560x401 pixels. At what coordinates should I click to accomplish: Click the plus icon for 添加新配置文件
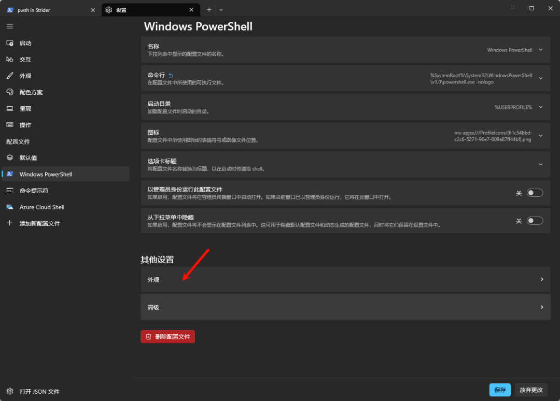tap(10, 223)
